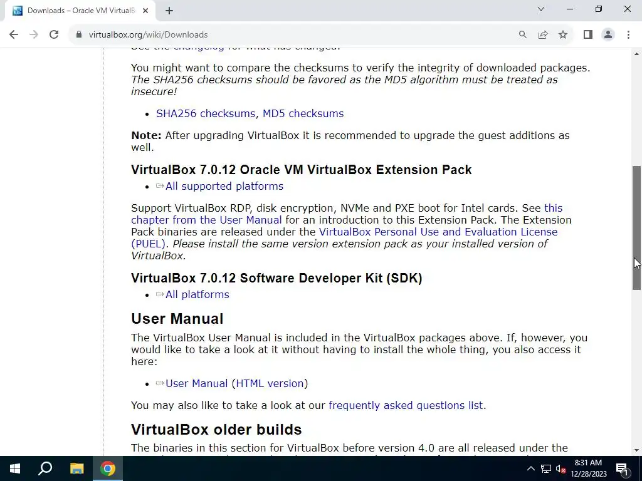Image resolution: width=642 pixels, height=481 pixels.
Task: Open the Windows Start menu
Action: (15, 468)
